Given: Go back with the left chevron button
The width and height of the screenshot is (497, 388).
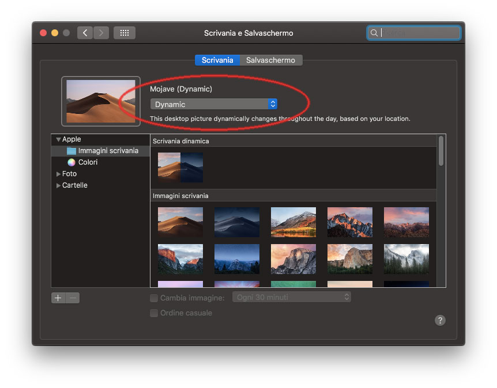Looking at the screenshot, I should coord(85,33).
